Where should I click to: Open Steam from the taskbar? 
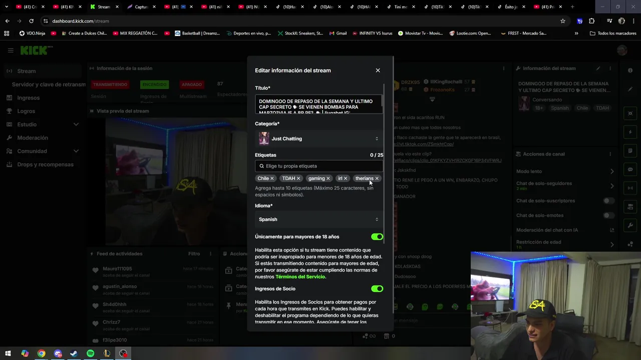74,353
